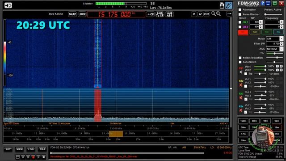Select the 49m band button
Viewport: 286px width, 161px height.
[x=265, y=121]
